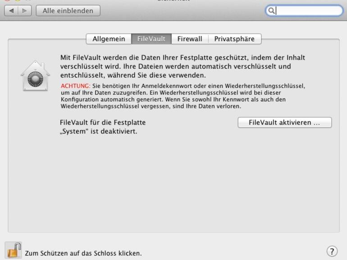Click text "Zum Schützen auf das Schloss klicken."
This screenshot has height=260, width=347.
(83, 253)
